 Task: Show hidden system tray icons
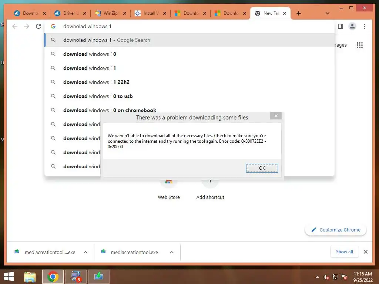(x=317, y=277)
